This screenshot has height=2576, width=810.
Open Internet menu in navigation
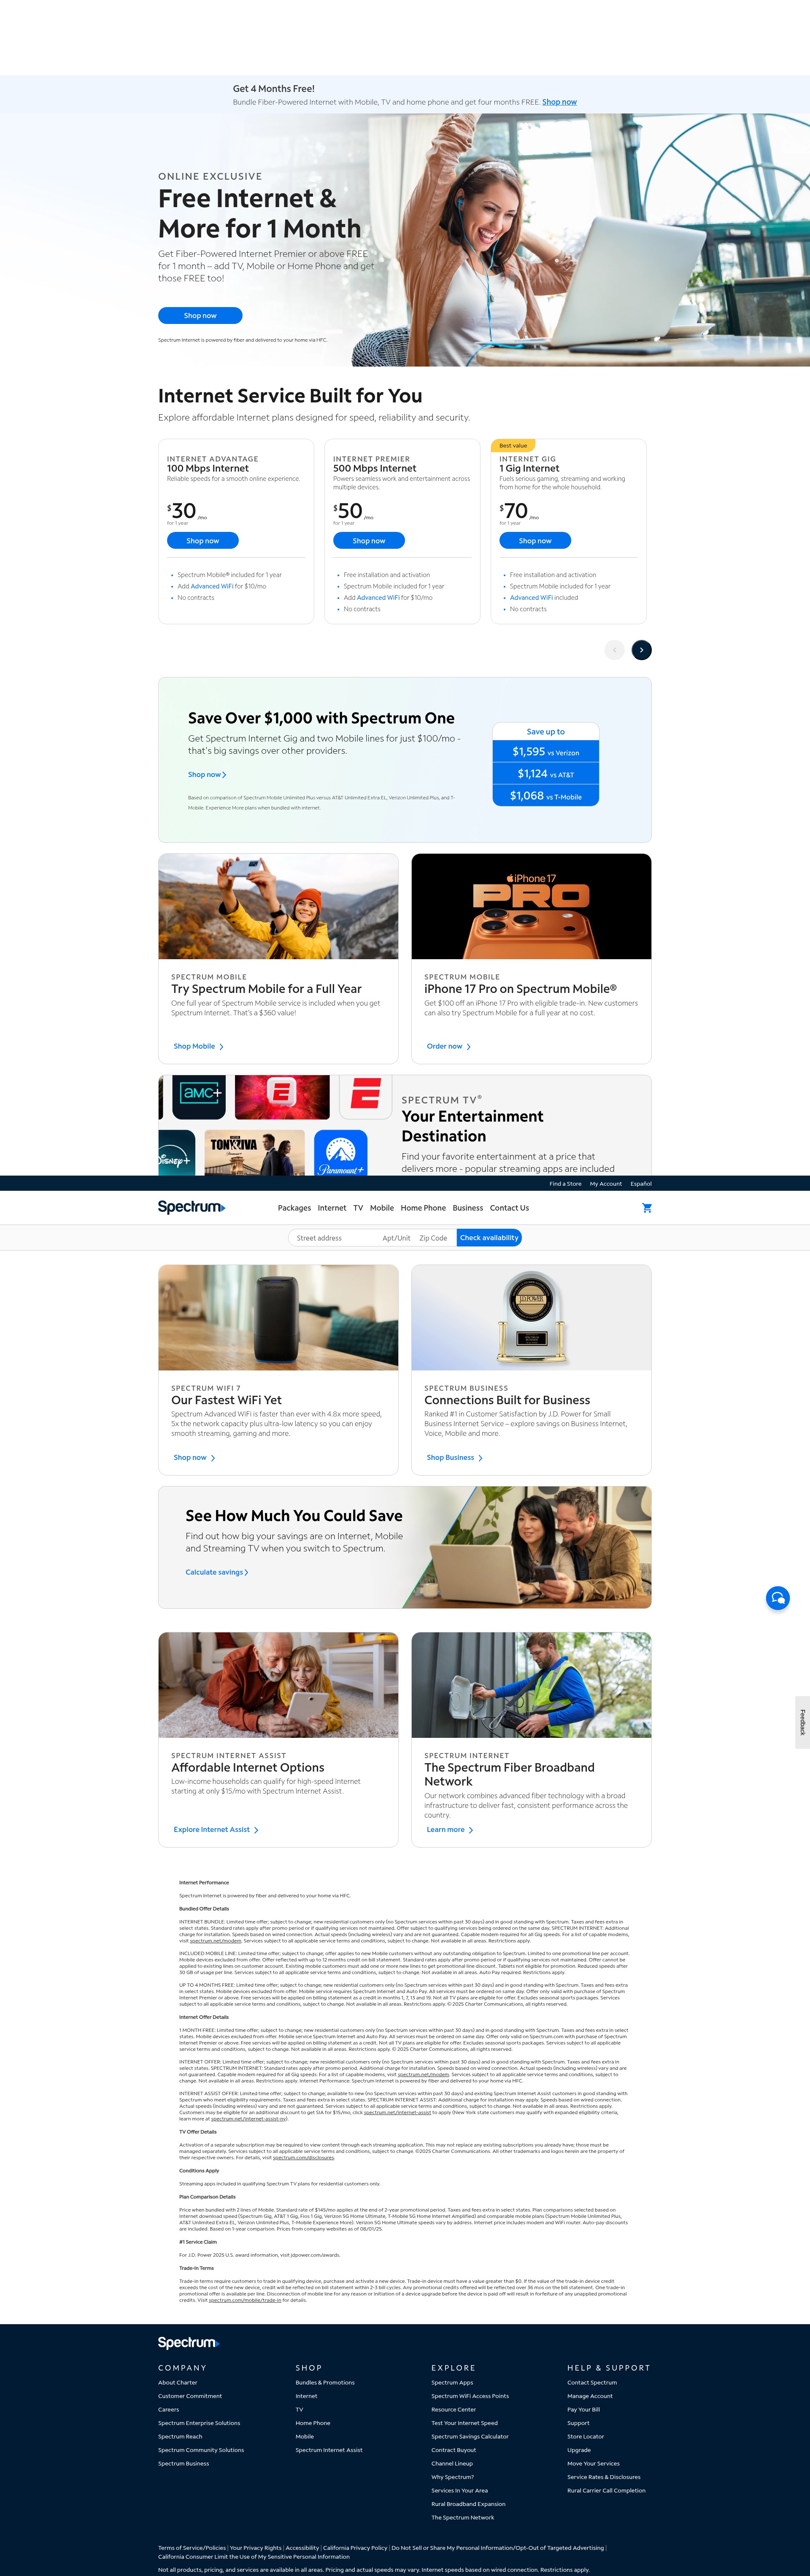pos(332,1208)
